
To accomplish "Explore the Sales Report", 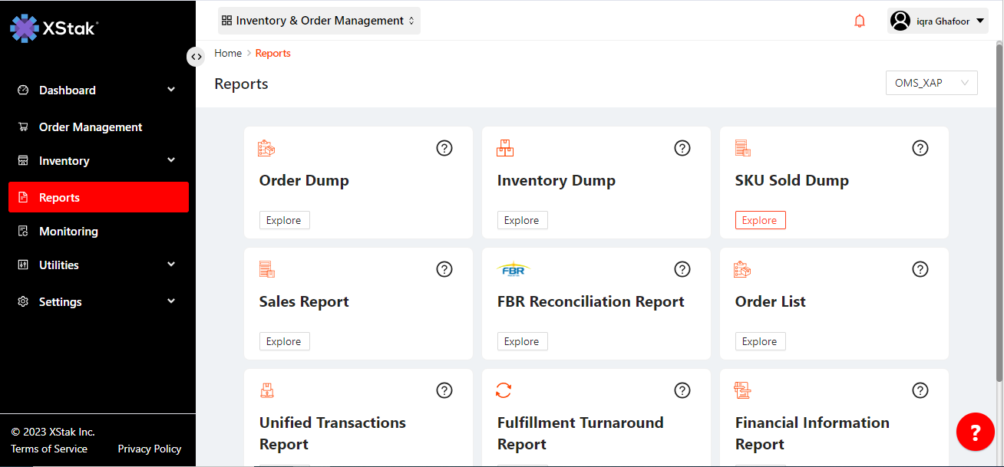I will pos(284,341).
